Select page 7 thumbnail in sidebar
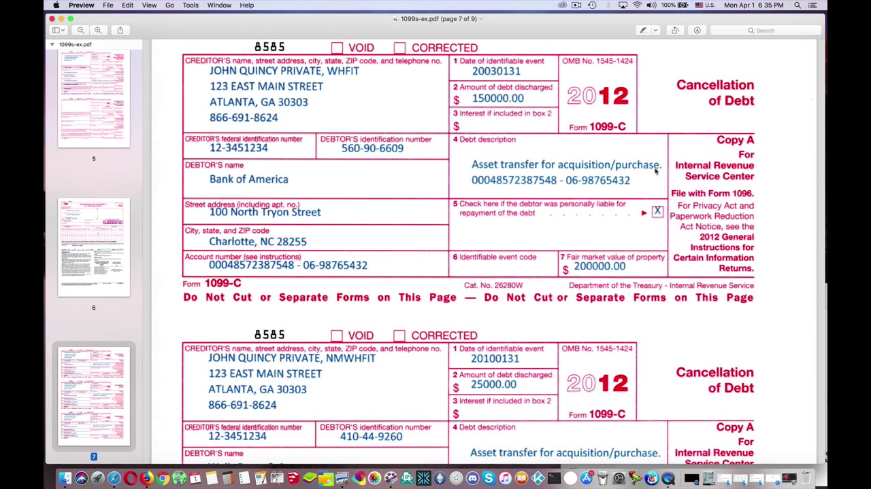 [94, 397]
